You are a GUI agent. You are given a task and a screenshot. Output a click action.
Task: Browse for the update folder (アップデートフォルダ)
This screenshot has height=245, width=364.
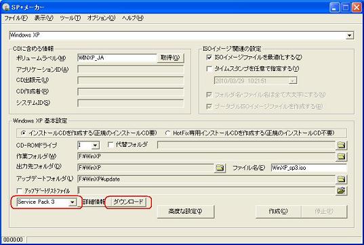tap(341, 179)
